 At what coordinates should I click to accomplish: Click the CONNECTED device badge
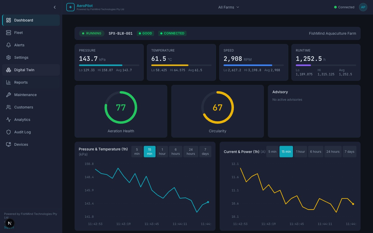[x=172, y=33]
